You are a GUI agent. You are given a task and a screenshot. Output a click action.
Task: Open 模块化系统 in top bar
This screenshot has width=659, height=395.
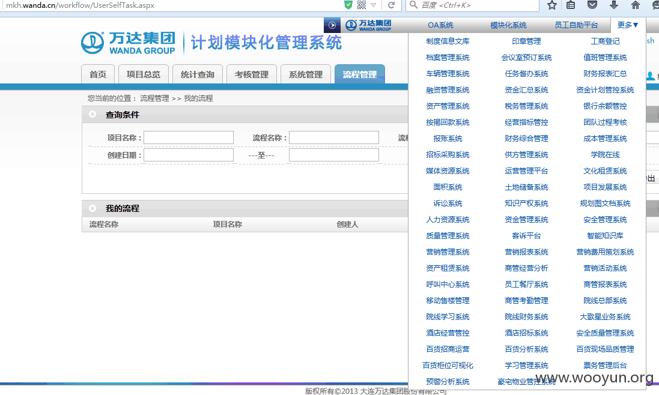[508, 25]
